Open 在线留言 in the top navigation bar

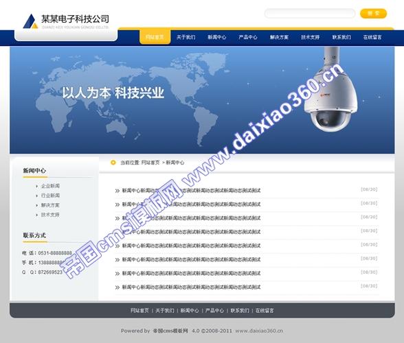[372, 37]
